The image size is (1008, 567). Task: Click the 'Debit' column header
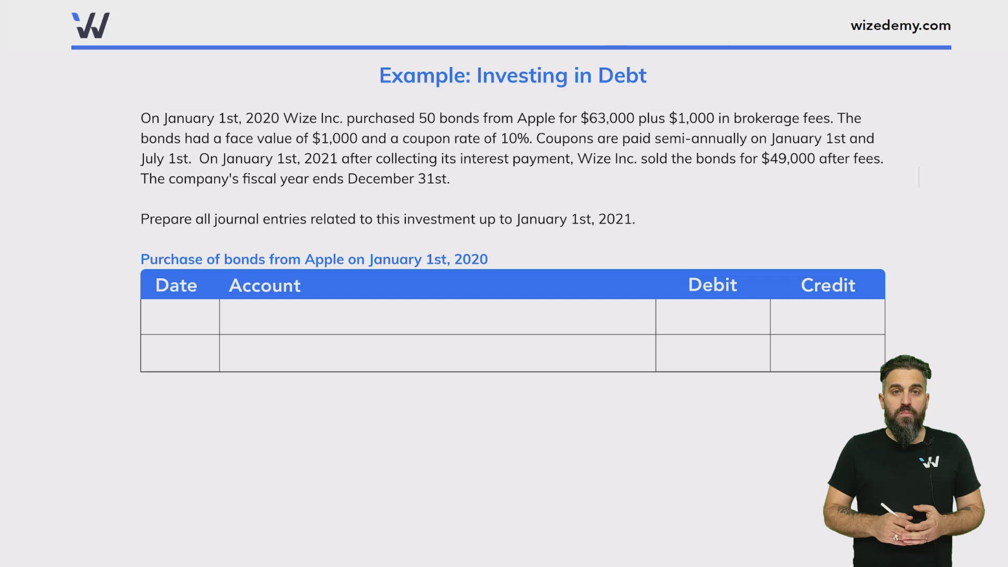712,285
